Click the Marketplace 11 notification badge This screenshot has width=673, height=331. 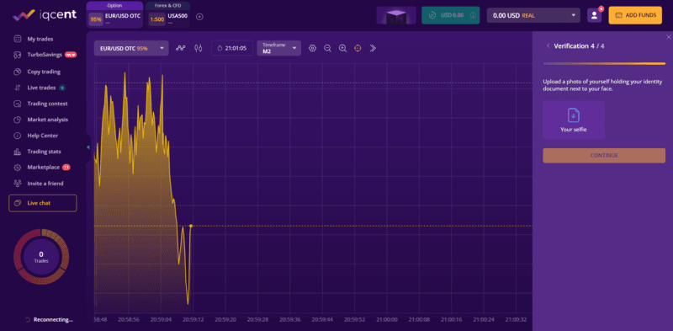click(66, 168)
